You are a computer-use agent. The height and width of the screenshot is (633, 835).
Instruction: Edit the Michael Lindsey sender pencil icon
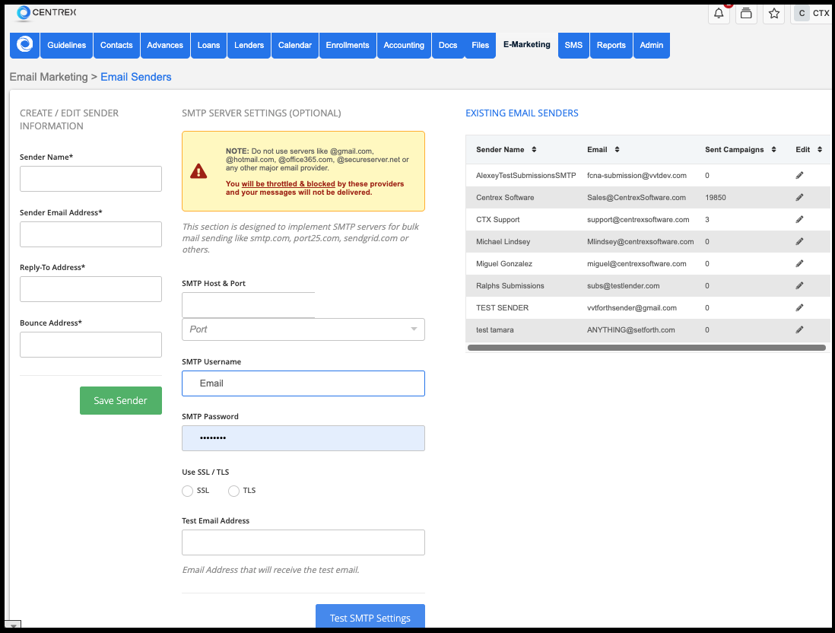click(799, 241)
